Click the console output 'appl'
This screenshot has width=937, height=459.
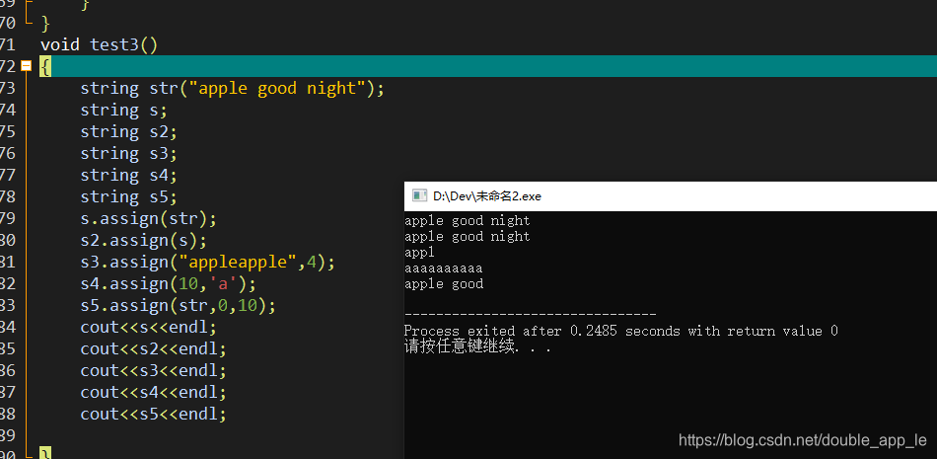pos(419,253)
